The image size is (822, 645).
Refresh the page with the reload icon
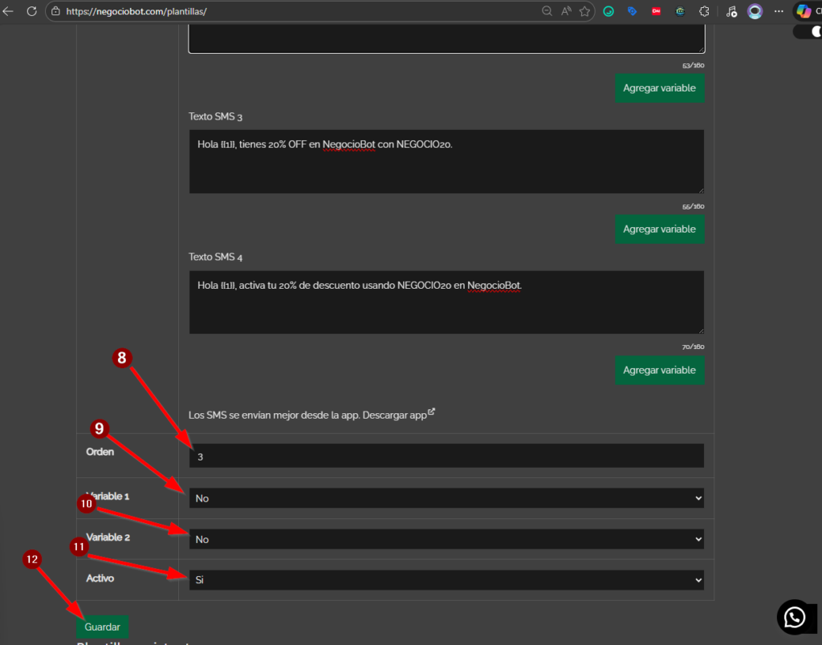click(x=31, y=11)
